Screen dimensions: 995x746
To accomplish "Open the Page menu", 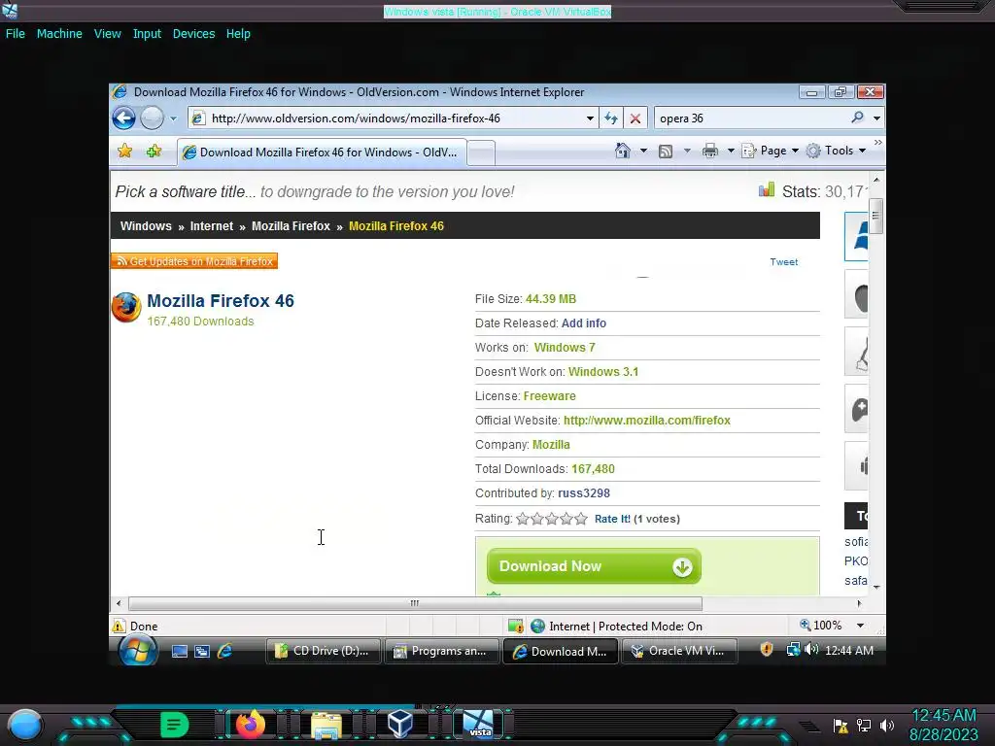I will tap(771, 151).
